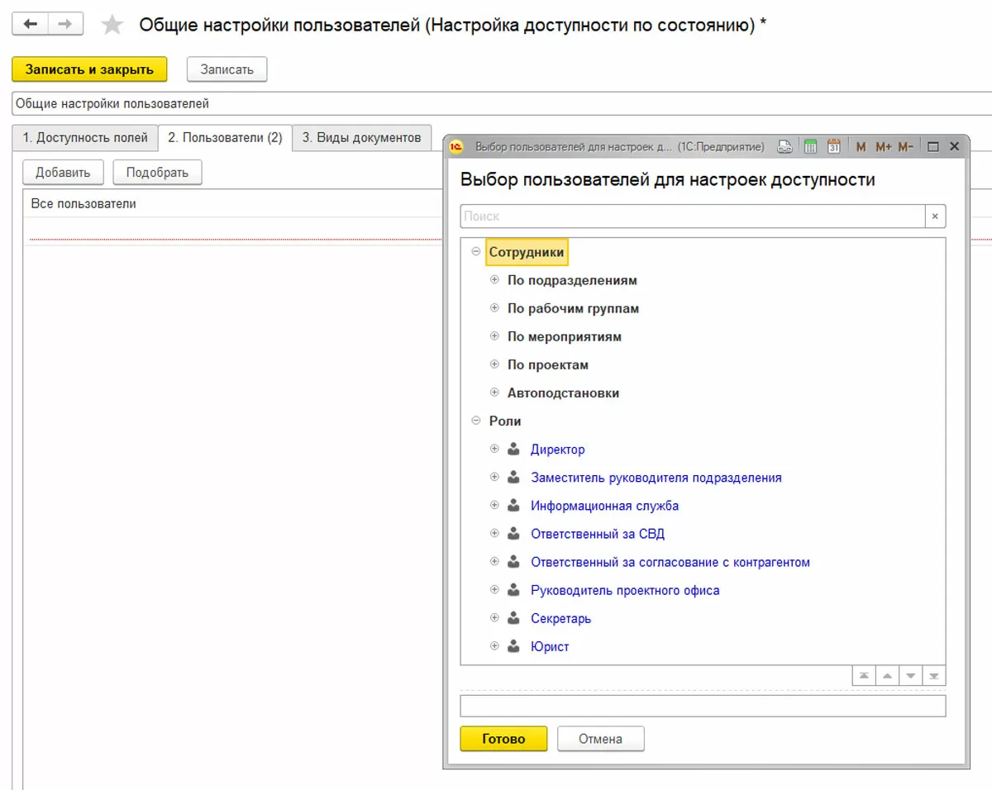Click the M+ memory add button
This screenshot has width=992, height=790.
coord(883,146)
